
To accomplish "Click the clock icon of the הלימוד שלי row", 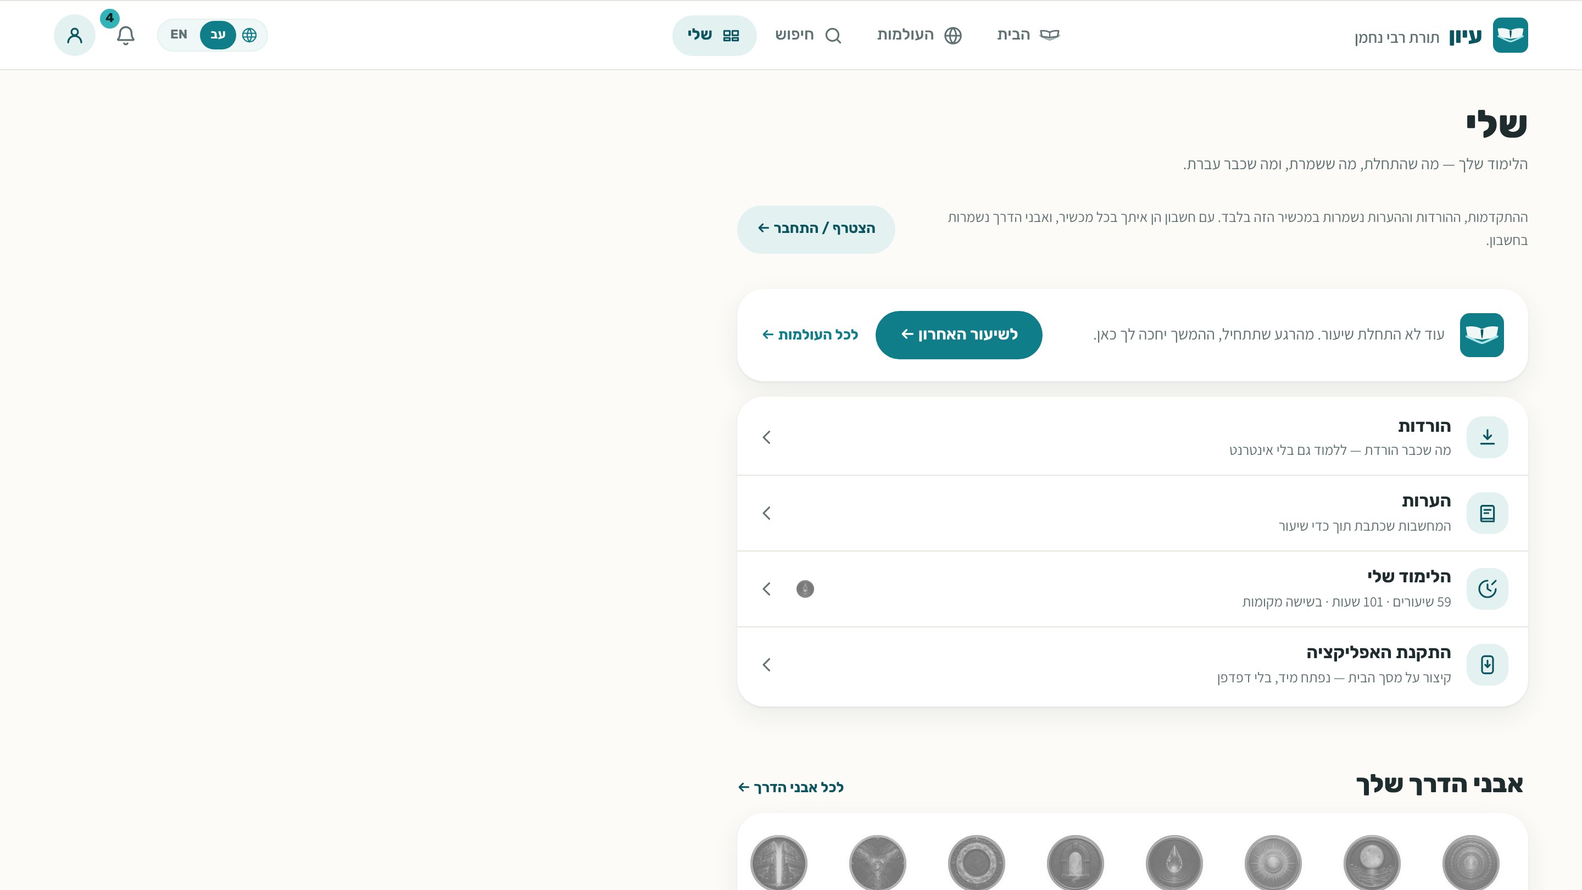I will coord(1487,589).
